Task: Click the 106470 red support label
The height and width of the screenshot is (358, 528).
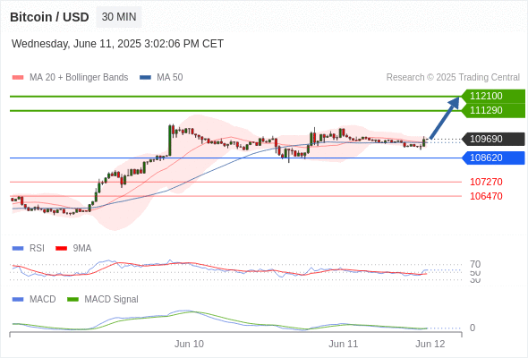Action: click(486, 196)
